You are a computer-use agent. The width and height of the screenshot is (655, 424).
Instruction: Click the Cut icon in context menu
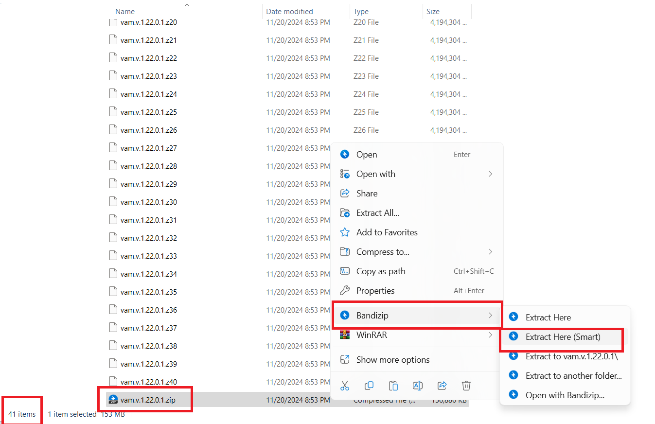(x=345, y=386)
